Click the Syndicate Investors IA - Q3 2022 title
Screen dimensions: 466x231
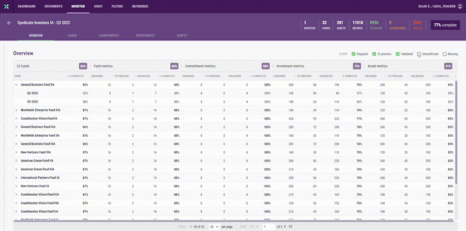point(43,23)
